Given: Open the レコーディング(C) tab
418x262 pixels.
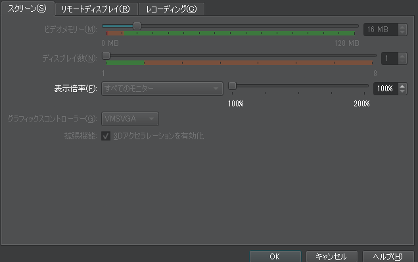Looking at the screenshot, I should [172, 9].
